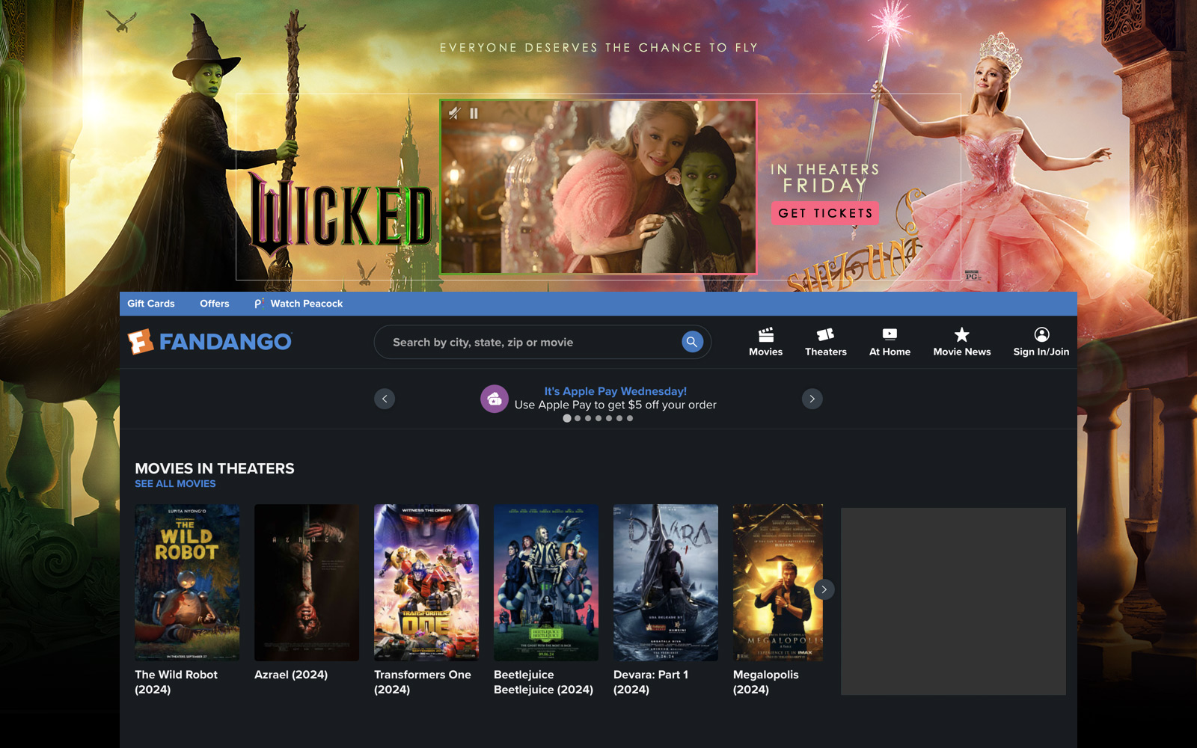Open Offers in top bar
This screenshot has height=748, width=1197.
[x=215, y=304]
